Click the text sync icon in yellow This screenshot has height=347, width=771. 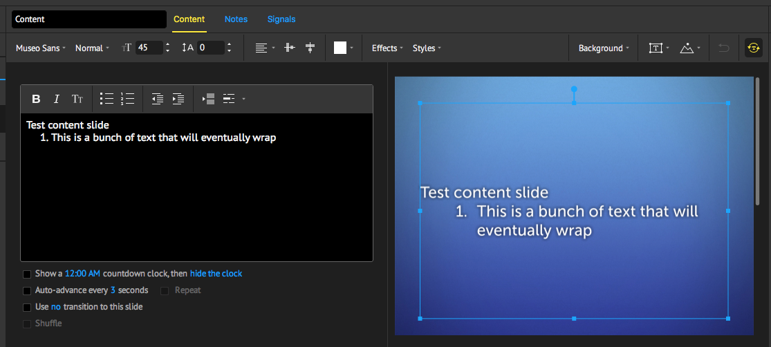tap(754, 48)
